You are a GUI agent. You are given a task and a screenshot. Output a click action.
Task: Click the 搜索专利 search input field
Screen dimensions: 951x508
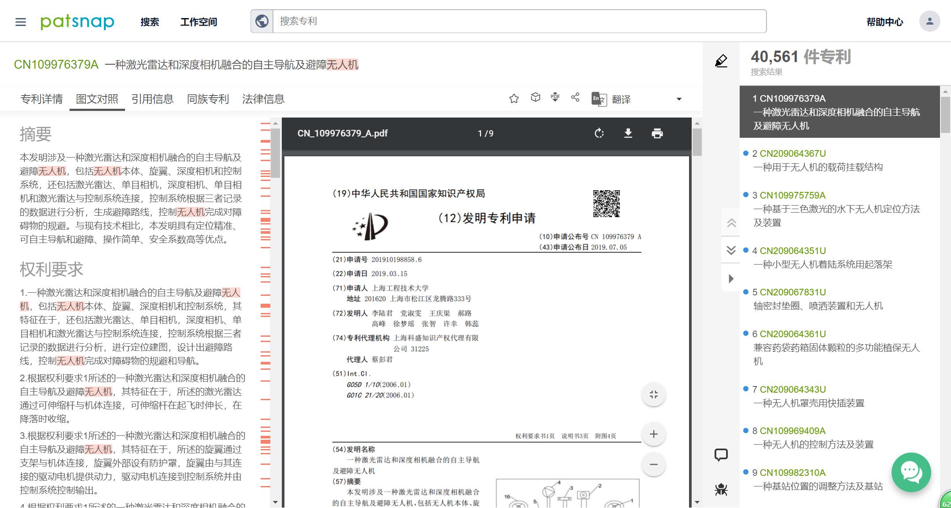[x=519, y=21]
